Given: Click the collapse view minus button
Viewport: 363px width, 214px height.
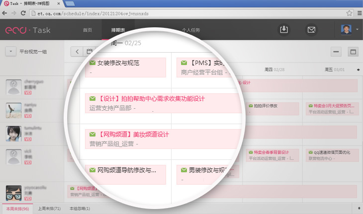Looking at the screenshot, I should (x=337, y=52).
